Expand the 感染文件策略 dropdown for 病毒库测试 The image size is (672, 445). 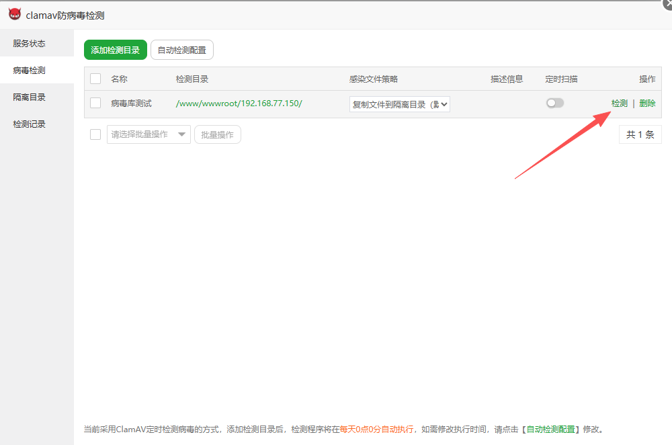point(399,104)
